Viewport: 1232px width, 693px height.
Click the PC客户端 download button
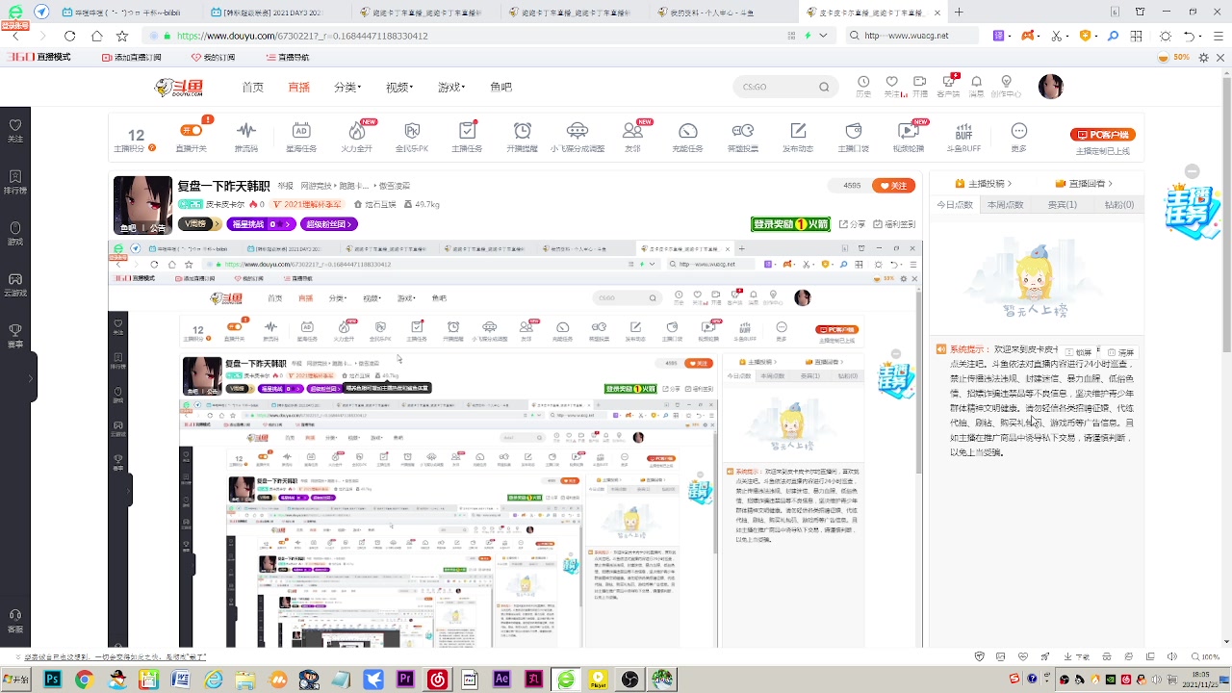pyautogui.click(x=1103, y=135)
